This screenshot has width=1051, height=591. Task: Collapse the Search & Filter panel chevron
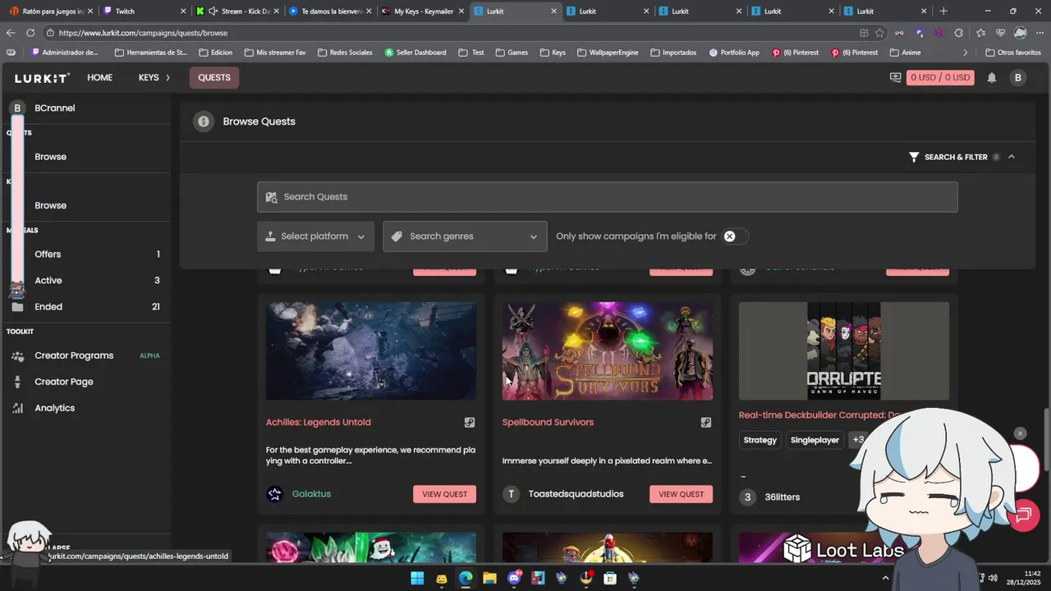point(1011,157)
